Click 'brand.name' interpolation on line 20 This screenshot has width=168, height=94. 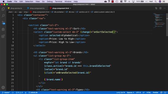[53, 79]
